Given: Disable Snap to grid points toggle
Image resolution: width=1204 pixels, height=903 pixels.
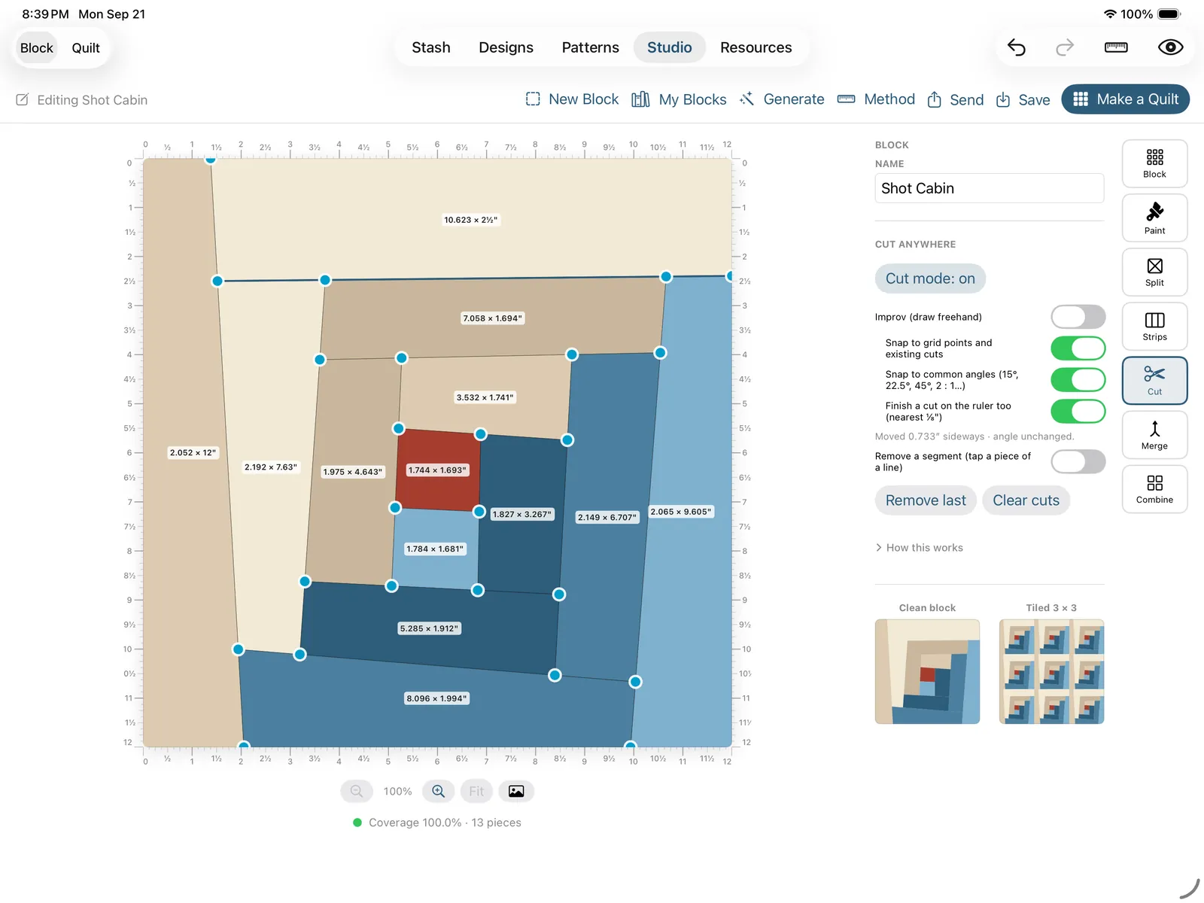Looking at the screenshot, I should click(x=1078, y=348).
